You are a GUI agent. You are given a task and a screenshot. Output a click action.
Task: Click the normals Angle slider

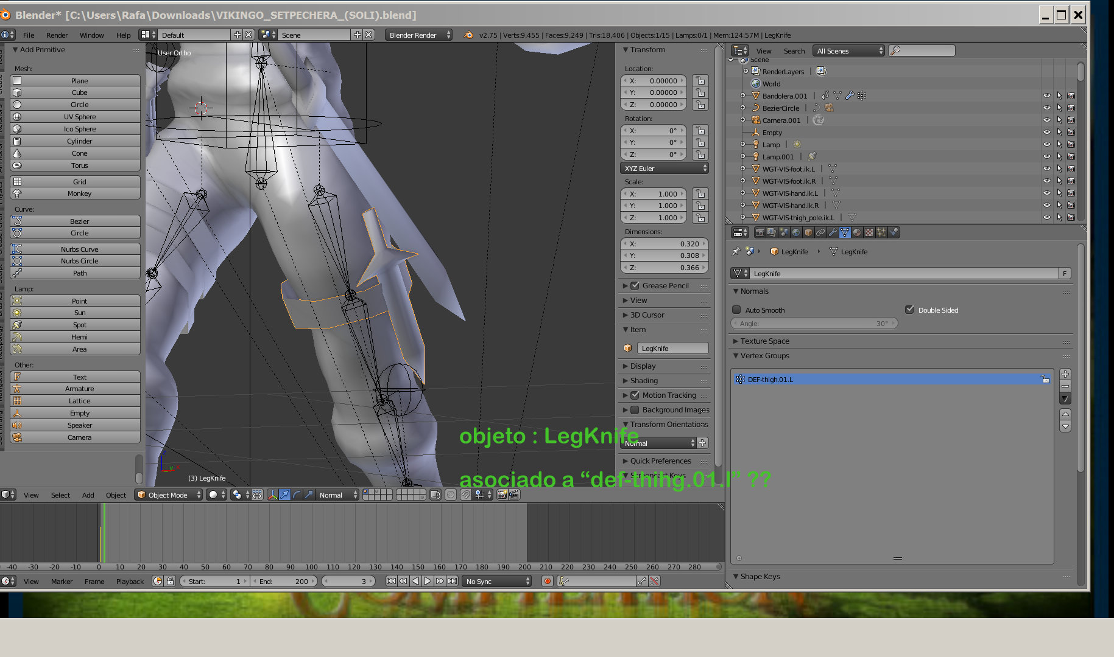[814, 324]
